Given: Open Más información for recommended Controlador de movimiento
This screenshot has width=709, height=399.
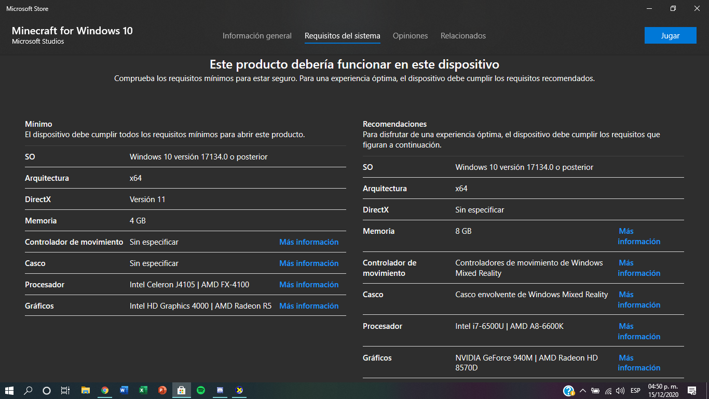Looking at the screenshot, I should point(639,268).
